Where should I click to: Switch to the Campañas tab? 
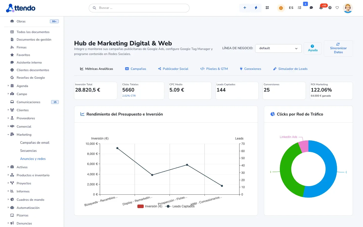136,69
